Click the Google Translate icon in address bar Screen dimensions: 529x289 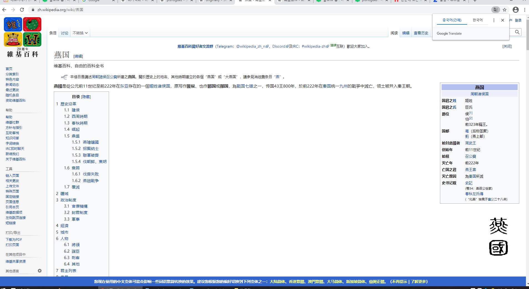[495, 10]
